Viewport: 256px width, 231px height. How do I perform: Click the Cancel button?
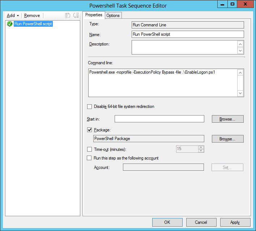(201, 222)
